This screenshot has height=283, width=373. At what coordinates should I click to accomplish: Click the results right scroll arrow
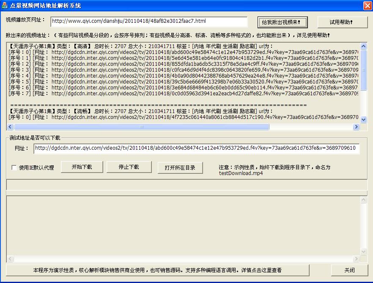click(356, 127)
